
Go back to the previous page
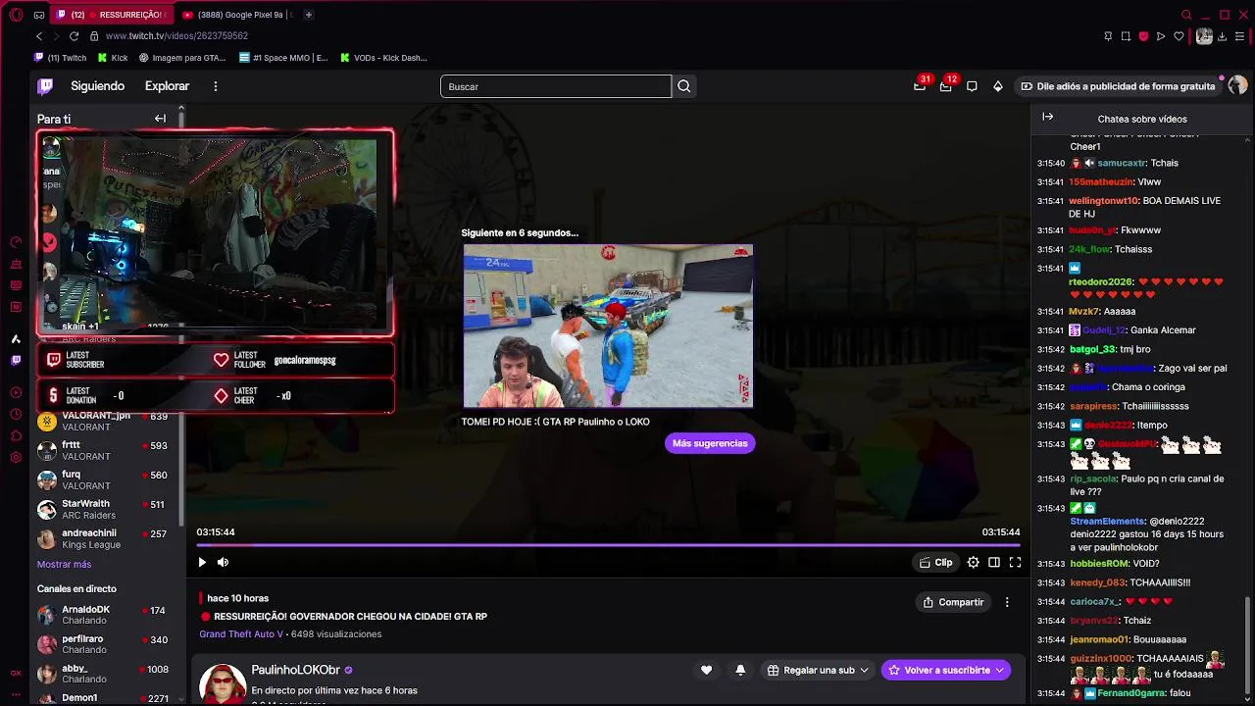pos(39,36)
